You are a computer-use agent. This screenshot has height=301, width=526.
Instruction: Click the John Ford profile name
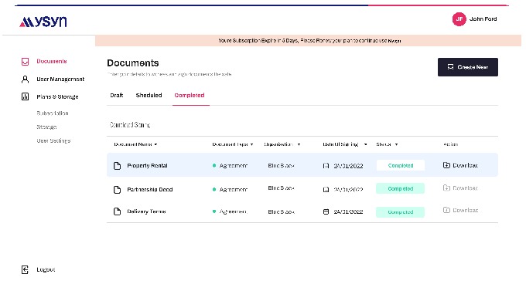click(483, 19)
